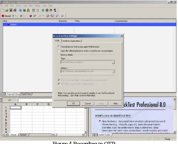Select the Action1 row in Keyword View
Viewport: 178px width, 144px height.
(x=90, y=25)
